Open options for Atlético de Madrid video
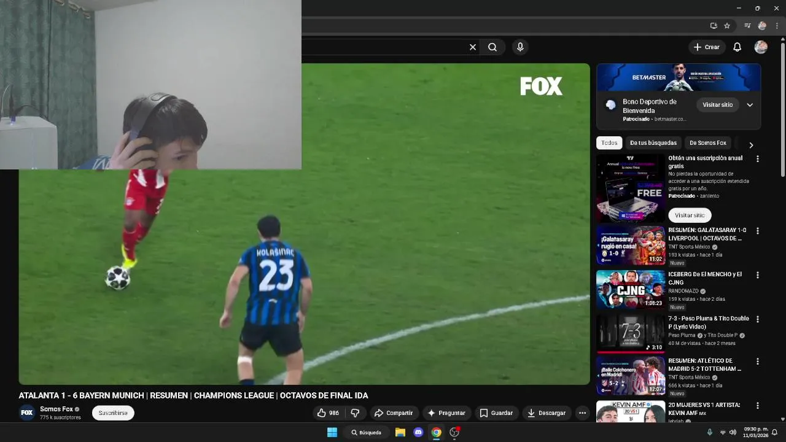 pyautogui.click(x=757, y=362)
